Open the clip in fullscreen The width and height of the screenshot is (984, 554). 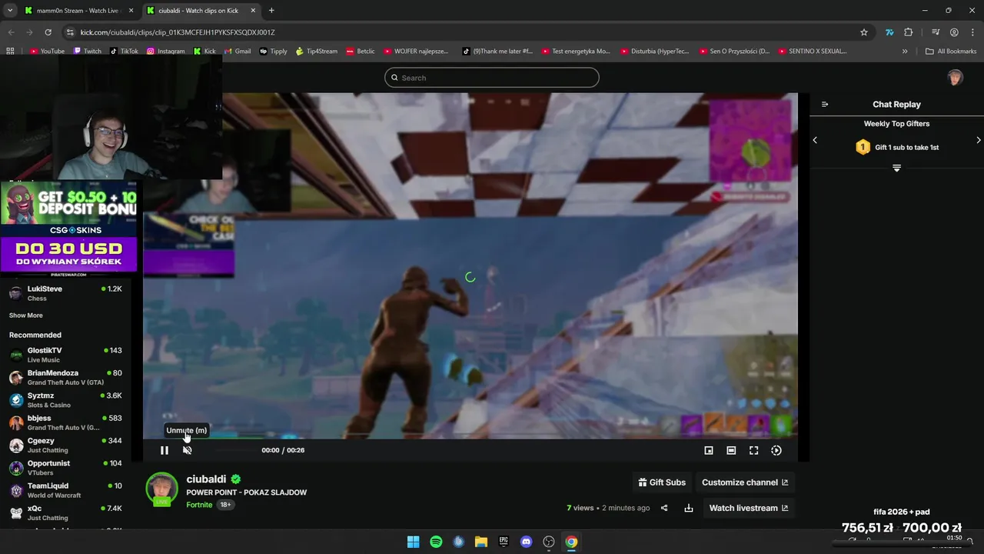[753, 450]
